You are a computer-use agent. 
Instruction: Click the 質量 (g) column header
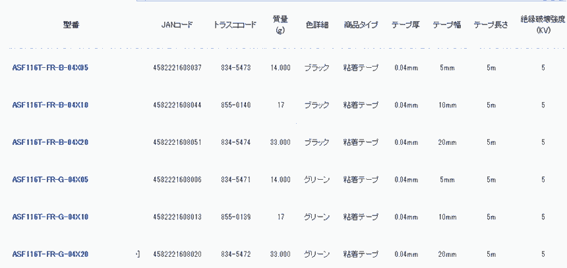click(x=280, y=24)
